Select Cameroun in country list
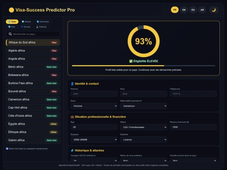227x170 pixels. (x=33, y=99)
